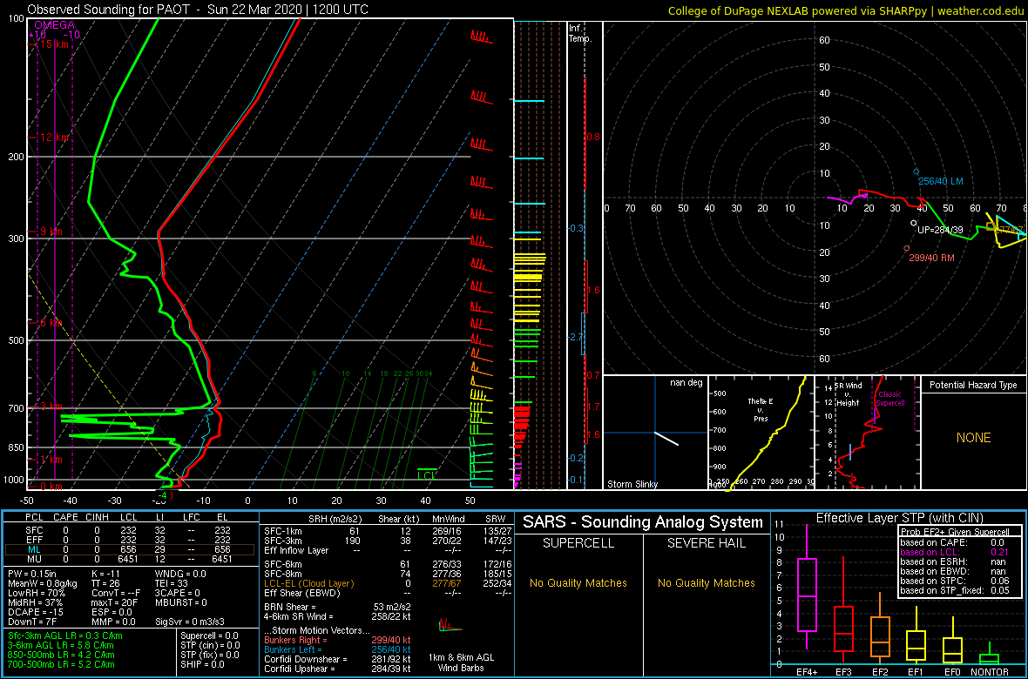The width and height of the screenshot is (1028, 679).
Task: Select the SFC-6km shear row
Action: [388, 563]
